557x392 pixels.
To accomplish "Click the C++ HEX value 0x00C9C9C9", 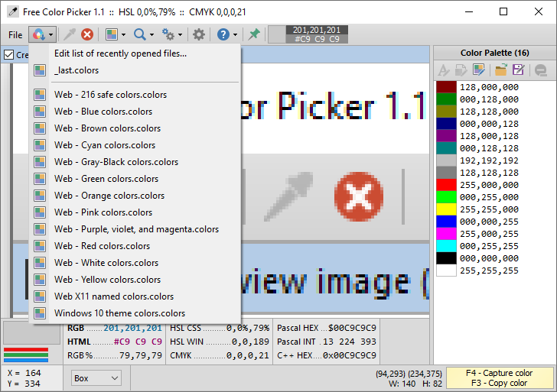I will [x=349, y=355].
